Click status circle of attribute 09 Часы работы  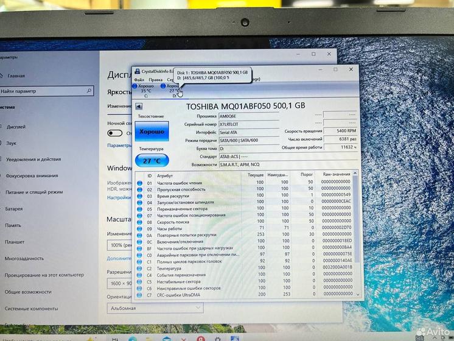[139, 229]
